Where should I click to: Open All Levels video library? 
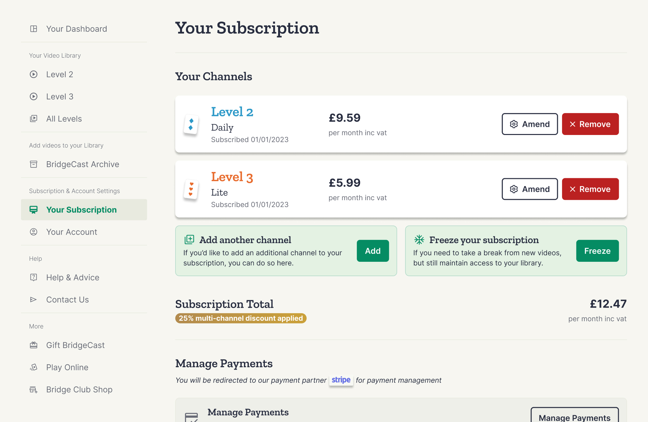[64, 119]
